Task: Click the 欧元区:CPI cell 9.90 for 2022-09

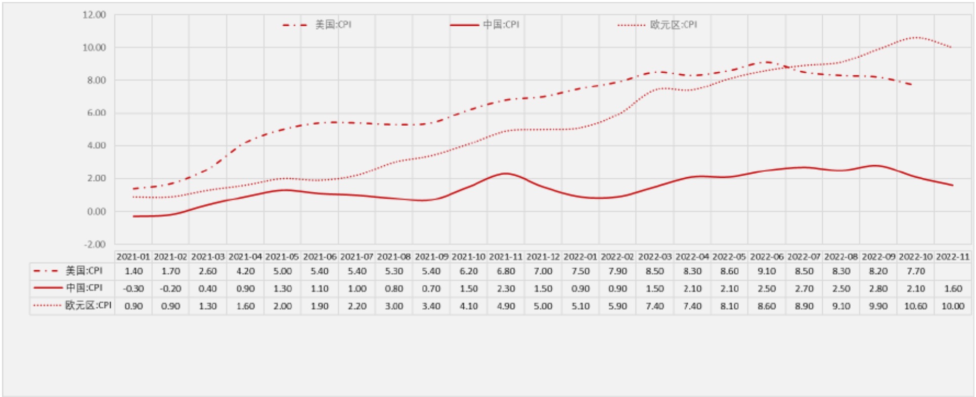Action: coord(878,306)
